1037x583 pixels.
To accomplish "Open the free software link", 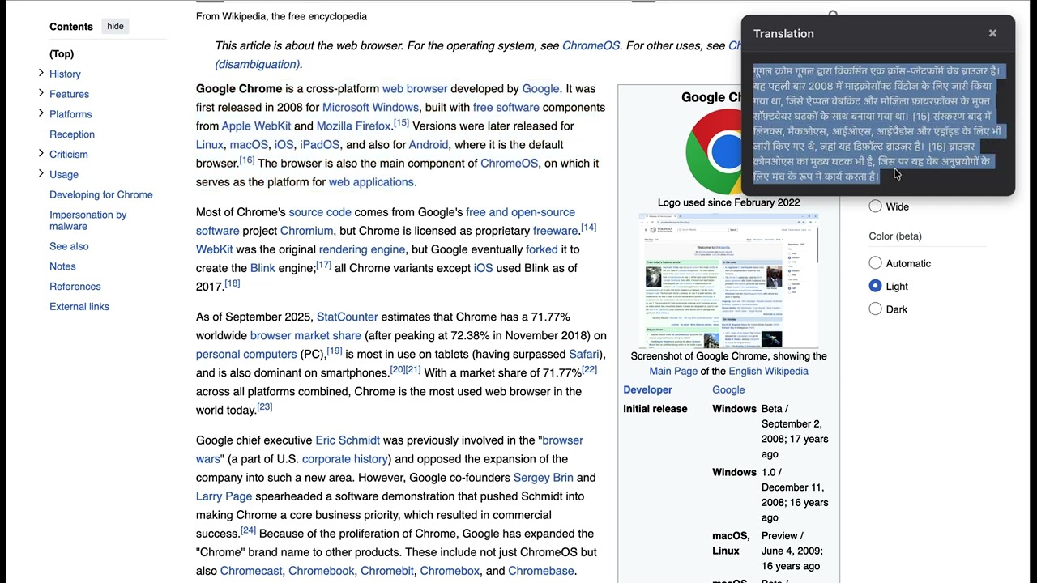I will click(x=506, y=108).
